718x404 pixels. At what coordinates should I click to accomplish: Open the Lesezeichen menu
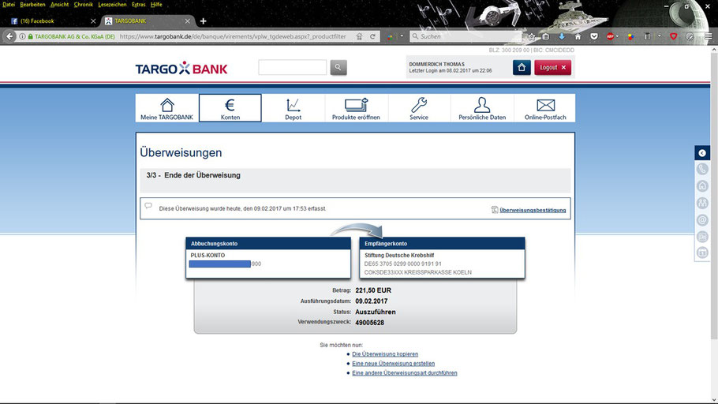(x=112, y=5)
